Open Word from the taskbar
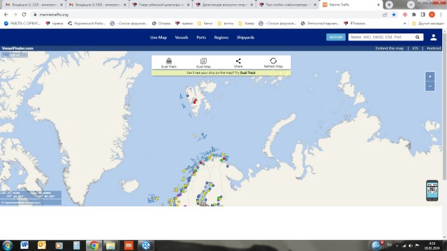447x251 pixels. coord(24,245)
